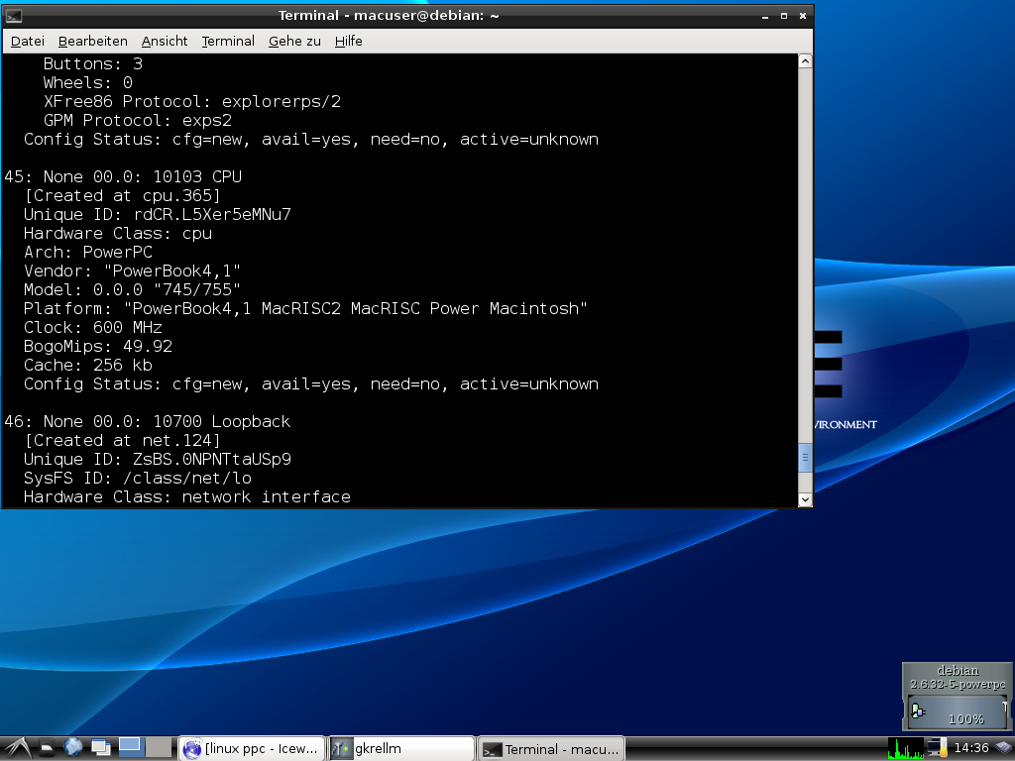Click the "Cache: 256 kb" line
Image resolution: width=1015 pixels, height=761 pixels.
click(x=88, y=365)
